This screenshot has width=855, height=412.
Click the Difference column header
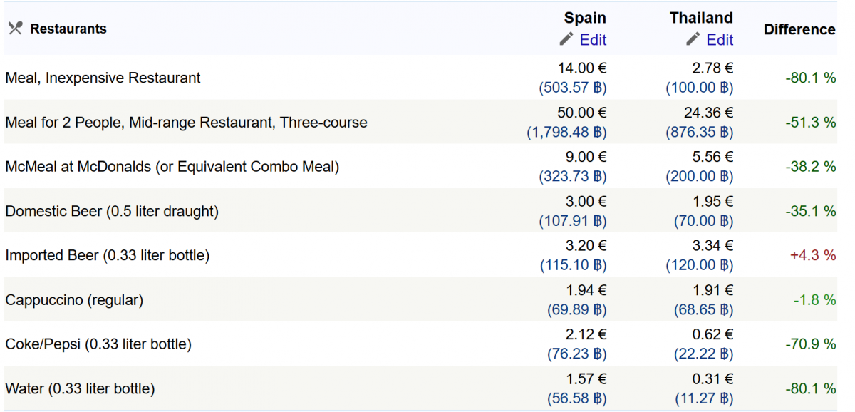799,29
